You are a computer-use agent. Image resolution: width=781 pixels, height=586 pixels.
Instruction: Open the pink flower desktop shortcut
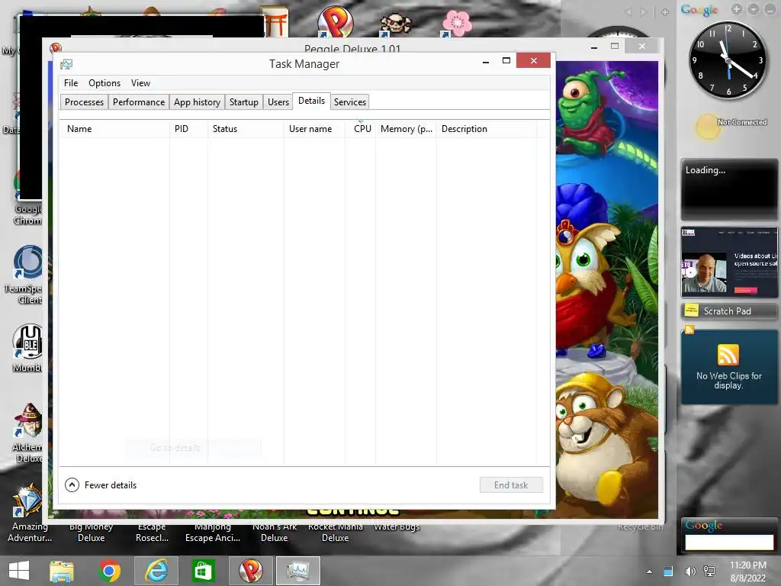click(456, 24)
